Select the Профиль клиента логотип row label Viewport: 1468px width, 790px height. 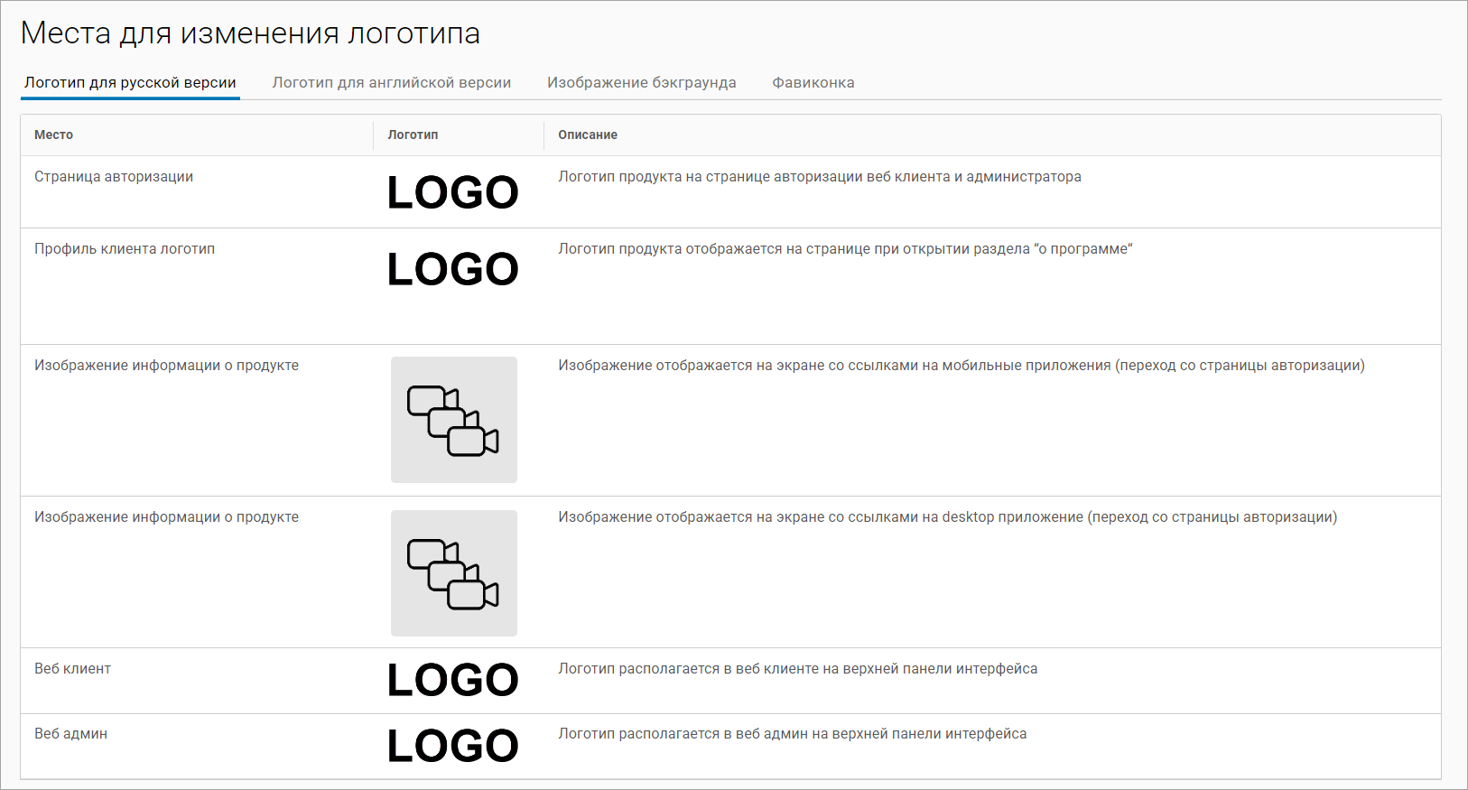(x=125, y=249)
